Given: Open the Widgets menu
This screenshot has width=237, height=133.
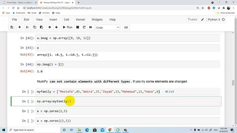Looking at the screenshot, I should (x=97, y=20).
